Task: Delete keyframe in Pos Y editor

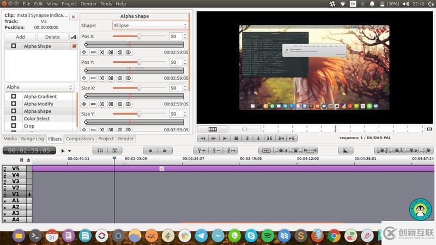Action: (93, 78)
